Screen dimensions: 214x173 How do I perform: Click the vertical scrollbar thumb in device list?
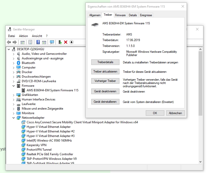(200, 83)
